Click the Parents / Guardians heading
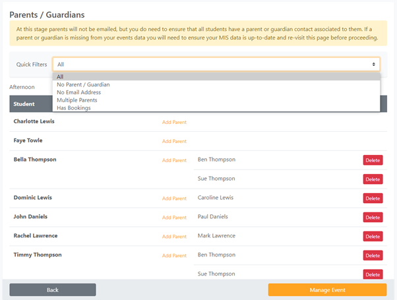The width and height of the screenshot is (397, 300). point(47,15)
